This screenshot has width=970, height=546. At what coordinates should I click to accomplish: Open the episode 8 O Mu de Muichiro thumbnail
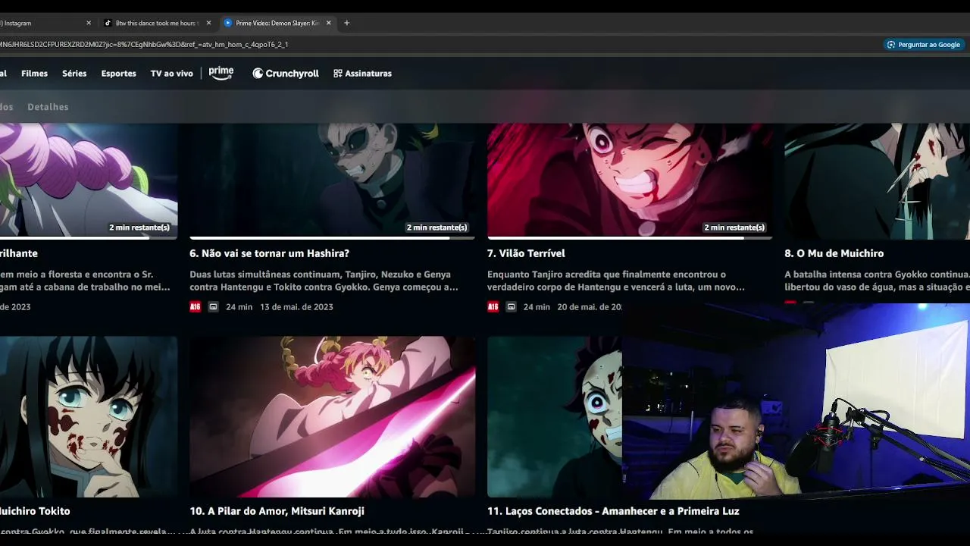[x=877, y=180]
